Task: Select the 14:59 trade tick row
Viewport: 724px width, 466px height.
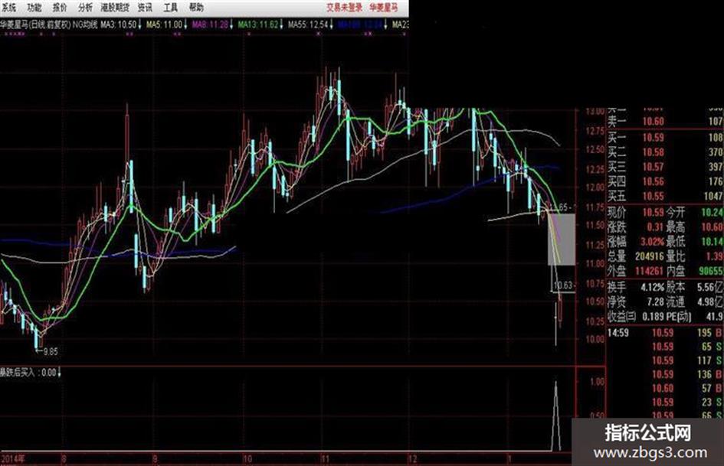Action: point(664,333)
